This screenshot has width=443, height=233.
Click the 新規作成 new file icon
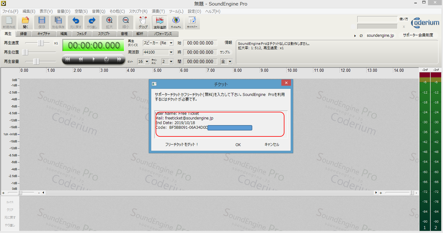9,23
